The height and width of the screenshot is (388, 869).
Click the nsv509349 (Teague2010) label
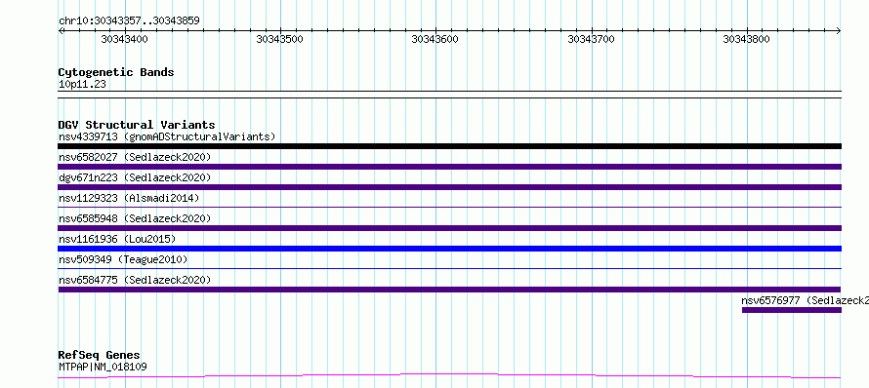click(x=123, y=259)
